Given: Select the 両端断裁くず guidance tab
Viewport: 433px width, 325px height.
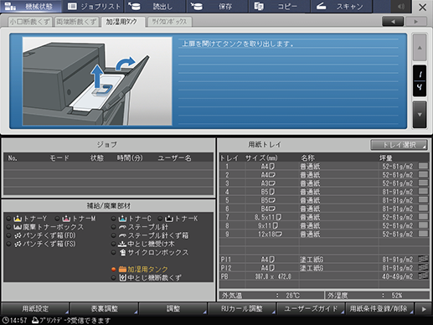Looking at the screenshot, I should click(76, 22).
